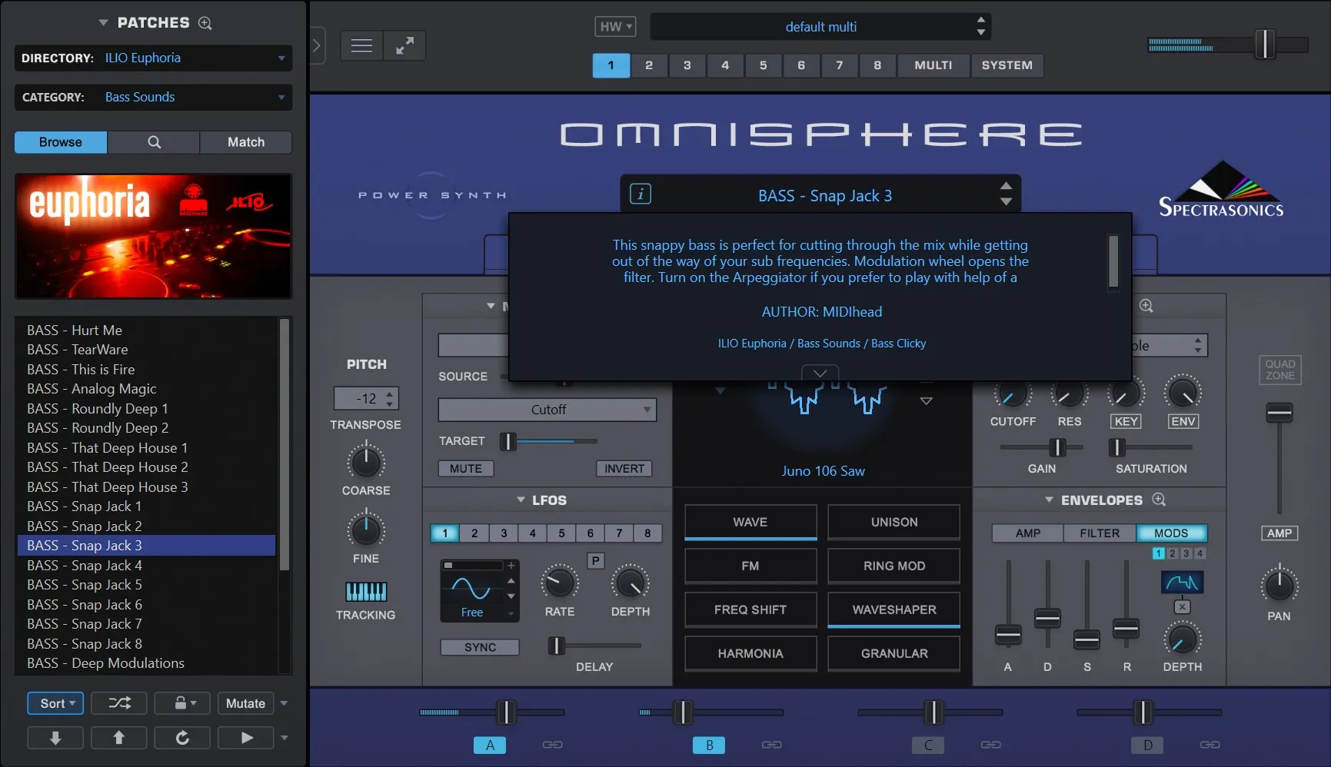The width and height of the screenshot is (1331, 767).
Task: Collapse the ENVELOPES section triangle
Action: coord(1049,500)
